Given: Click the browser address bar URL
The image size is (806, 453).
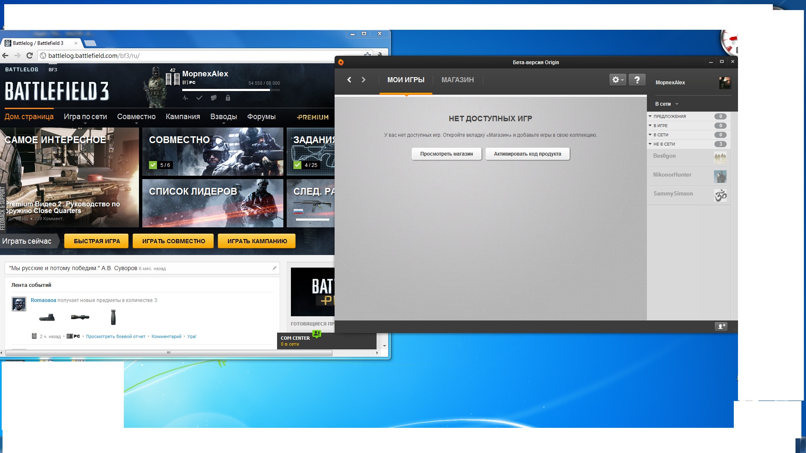Looking at the screenshot, I should pos(94,55).
